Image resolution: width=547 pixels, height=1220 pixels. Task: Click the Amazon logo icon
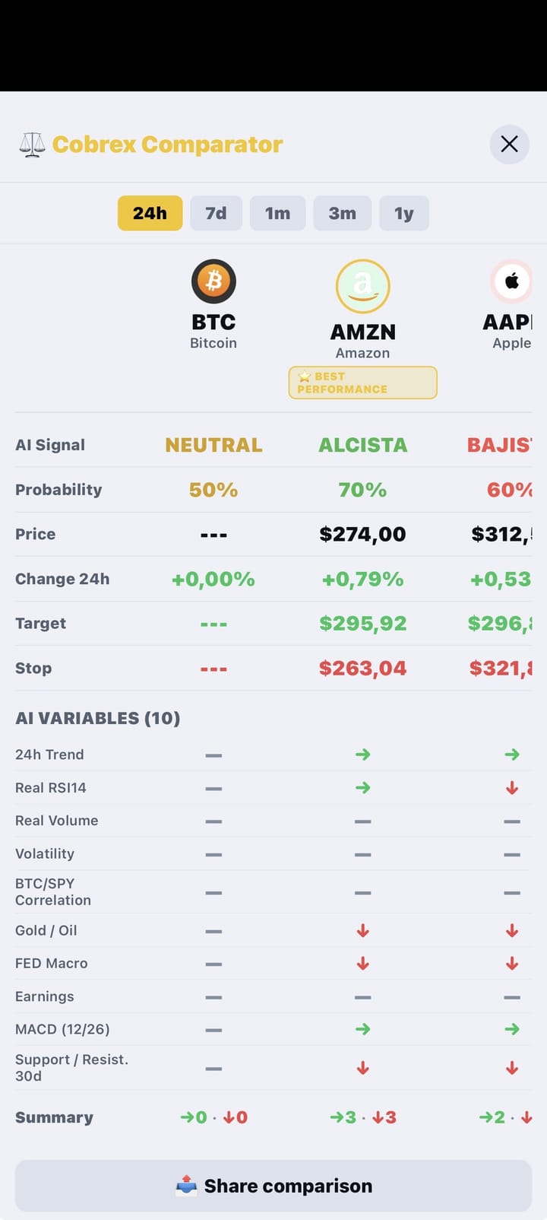pos(363,286)
